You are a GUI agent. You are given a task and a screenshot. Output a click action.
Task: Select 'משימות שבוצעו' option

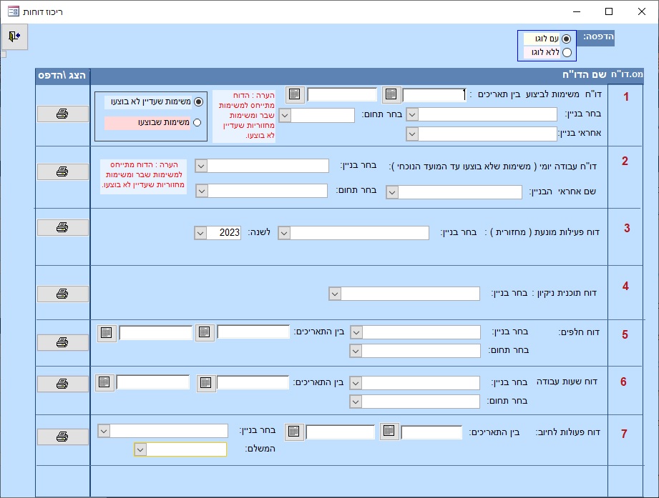[x=197, y=122]
